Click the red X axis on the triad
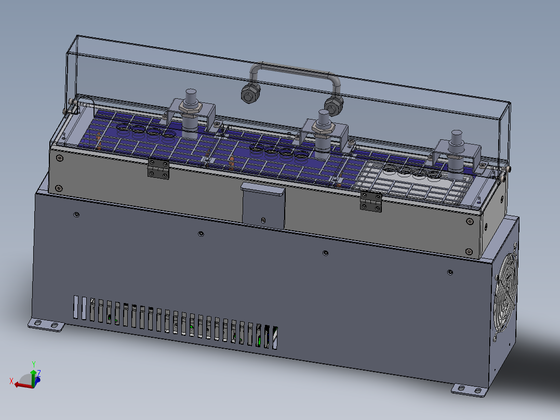Viewport: 560px width, 420px height. pyautogui.click(x=22, y=385)
